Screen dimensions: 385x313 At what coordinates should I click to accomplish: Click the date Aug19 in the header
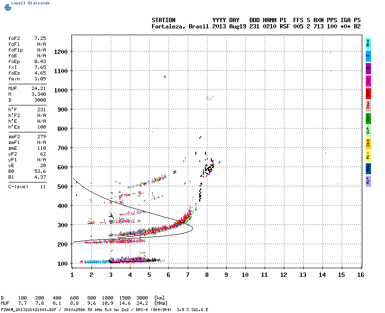(237, 26)
